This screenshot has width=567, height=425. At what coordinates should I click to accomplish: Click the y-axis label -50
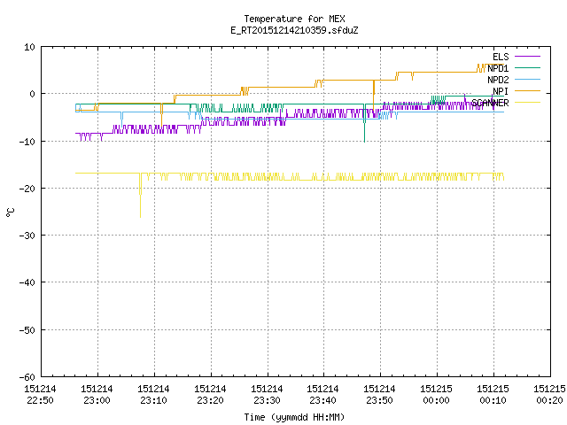27,330
